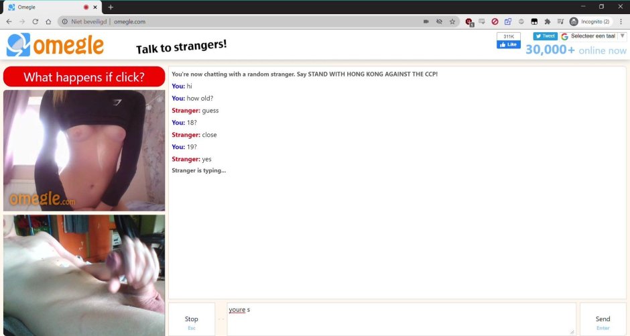Focus the chat message input field

tap(401, 319)
